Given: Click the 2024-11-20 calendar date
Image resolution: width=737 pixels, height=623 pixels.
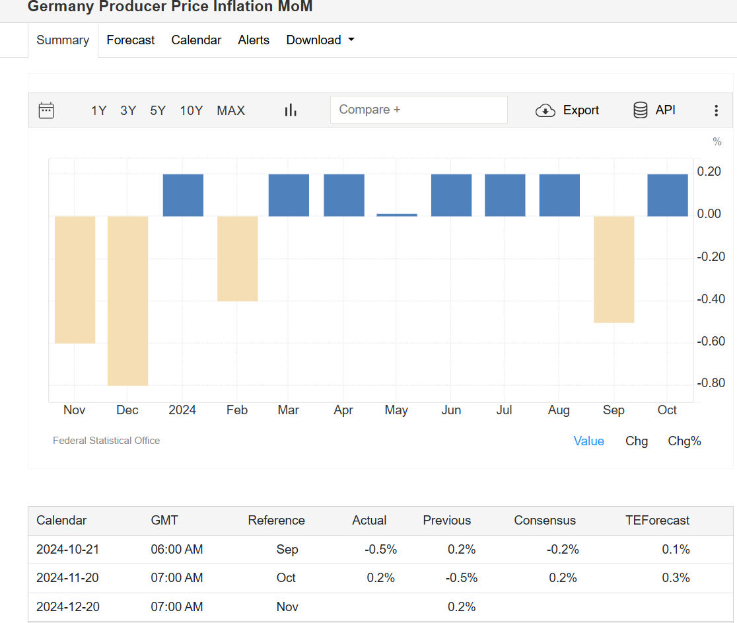Looking at the screenshot, I should coord(67,577).
